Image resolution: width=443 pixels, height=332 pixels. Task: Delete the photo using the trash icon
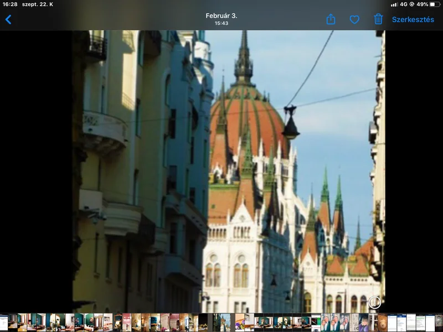point(378,19)
